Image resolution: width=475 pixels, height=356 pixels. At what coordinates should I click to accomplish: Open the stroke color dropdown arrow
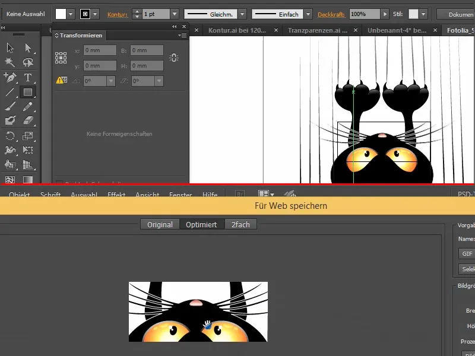coord(95,14)
